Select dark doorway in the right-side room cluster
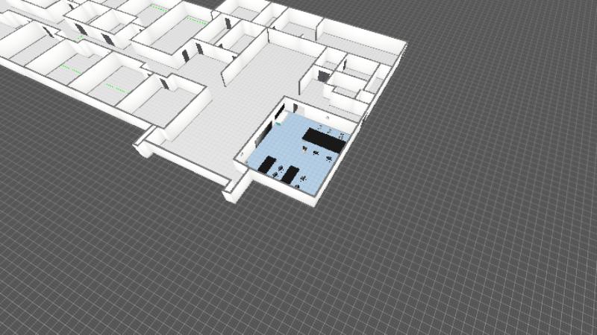Viewport: 597px width, 335px height. tap(323, 75)
